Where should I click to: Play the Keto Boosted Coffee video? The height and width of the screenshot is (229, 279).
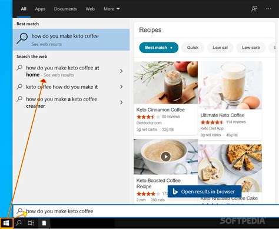(x=166, y=157)
